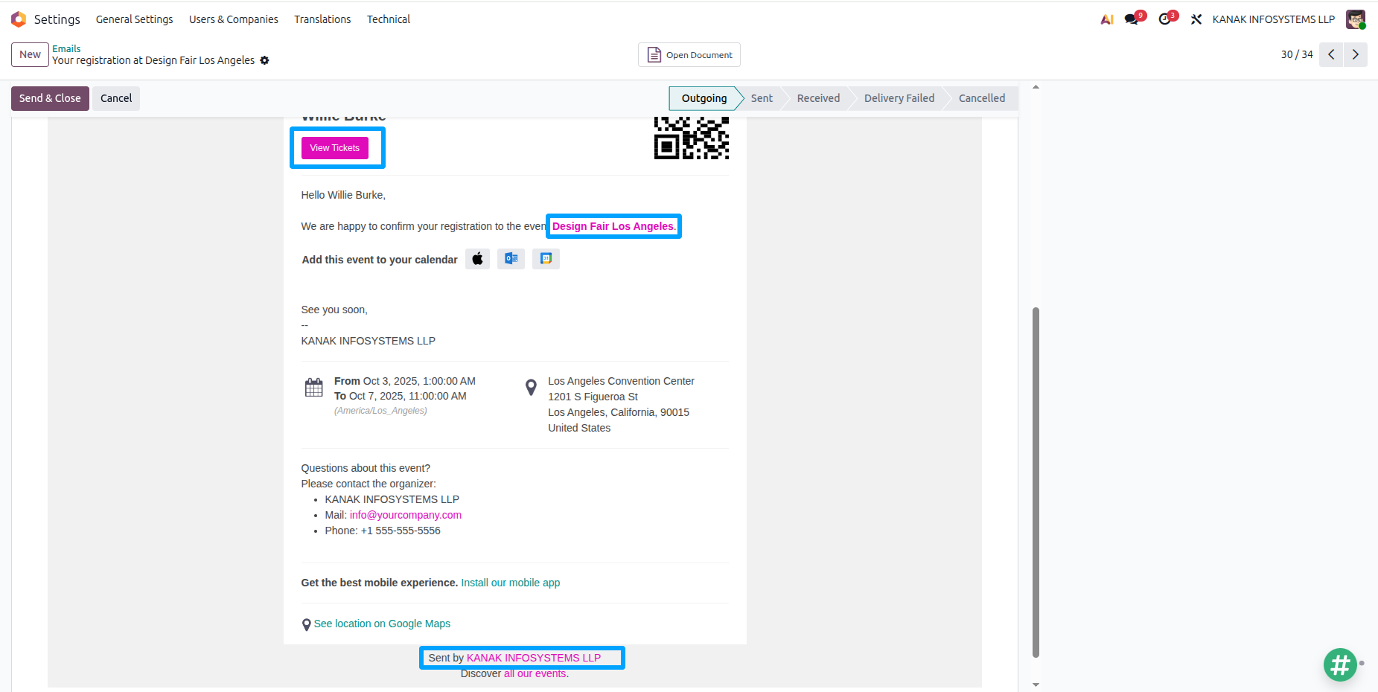Click the ticket QR code
Image resolution: width=1378 pixels, height=692 pixels.
coord(692,138)
